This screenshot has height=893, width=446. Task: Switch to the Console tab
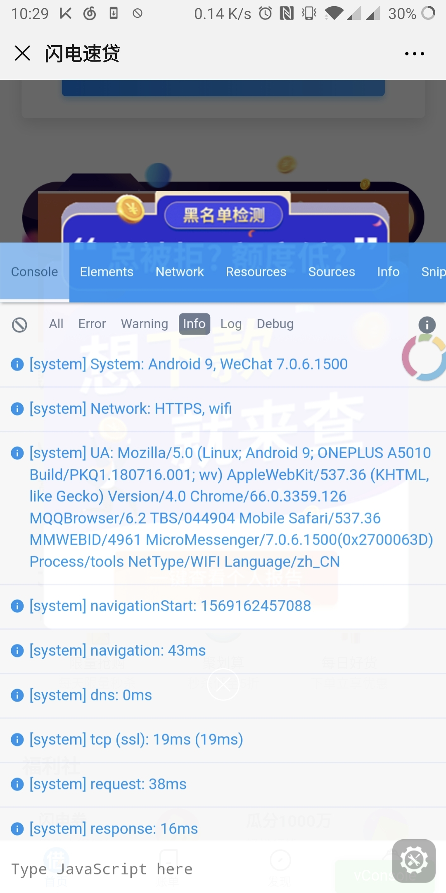pyautogui.click(x=35, y=272)
